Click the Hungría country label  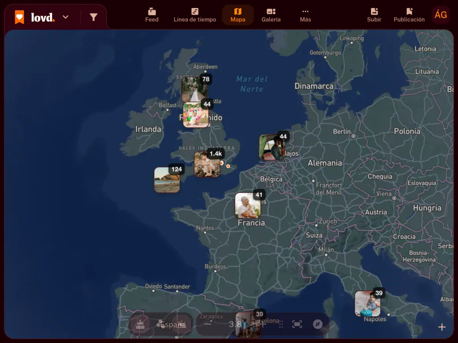(x=427, y=208)
